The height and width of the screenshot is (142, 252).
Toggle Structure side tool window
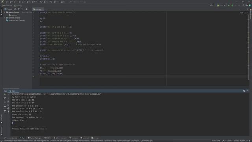[2, 131]
